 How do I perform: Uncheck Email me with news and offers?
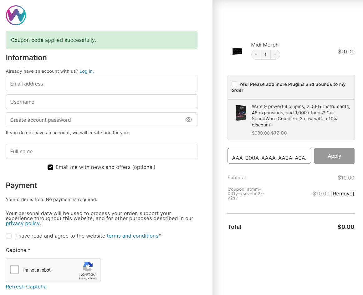(50, 167)
